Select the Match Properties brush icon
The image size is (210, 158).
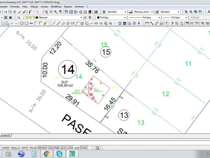(24, 12)
